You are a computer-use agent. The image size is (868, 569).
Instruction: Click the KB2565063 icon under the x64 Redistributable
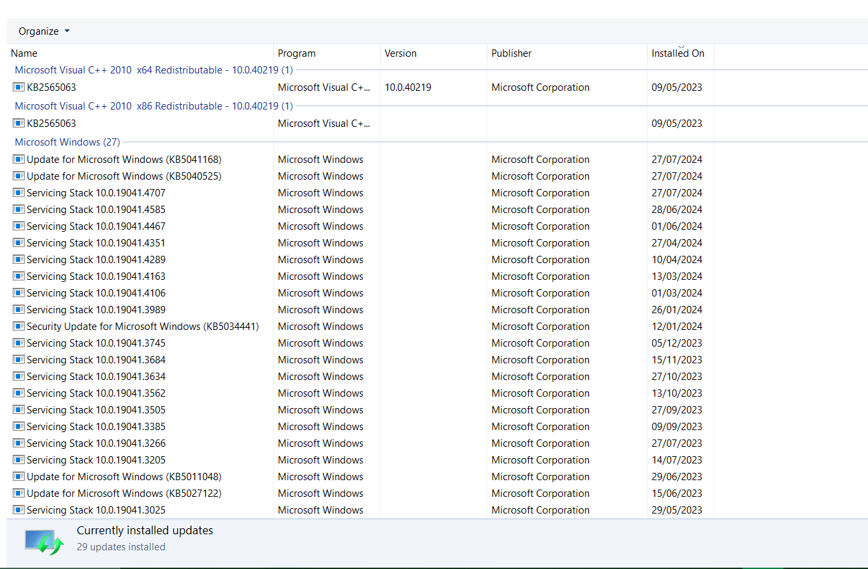coord(19,87)
